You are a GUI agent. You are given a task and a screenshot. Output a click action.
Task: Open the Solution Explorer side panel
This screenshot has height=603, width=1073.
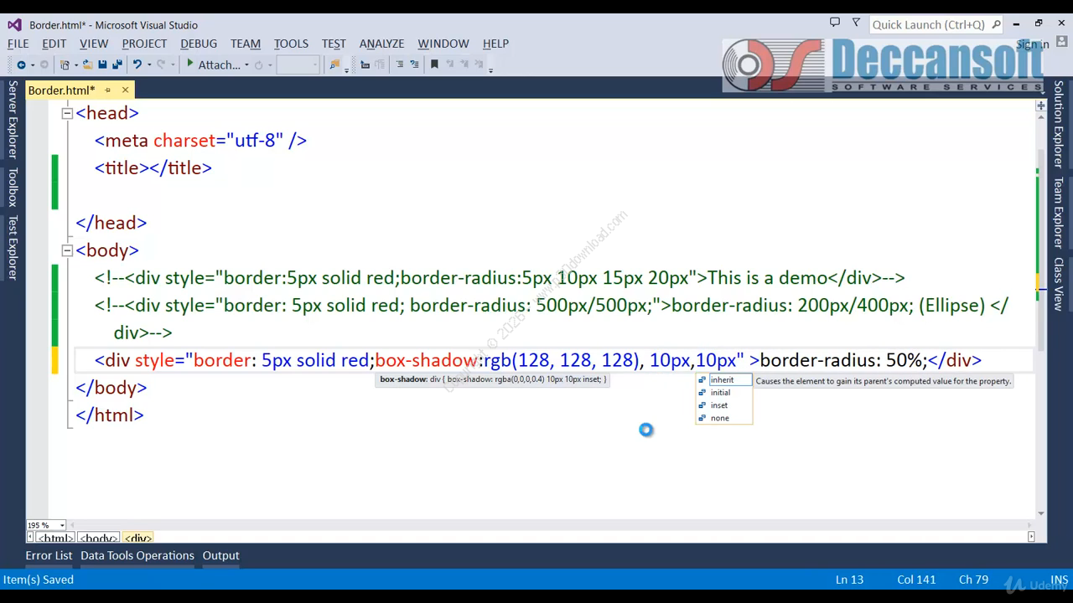point(1058,123)
